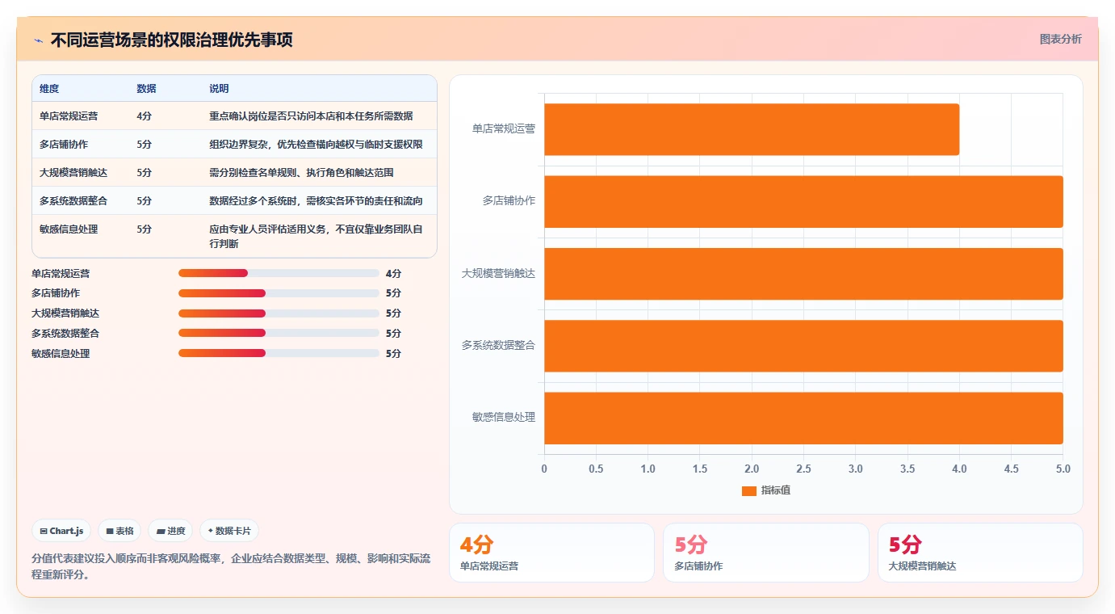The height and width of the screenshot is (614, 1115).
Task: Click the 4分 value in the table
Action: coord(145,116)
